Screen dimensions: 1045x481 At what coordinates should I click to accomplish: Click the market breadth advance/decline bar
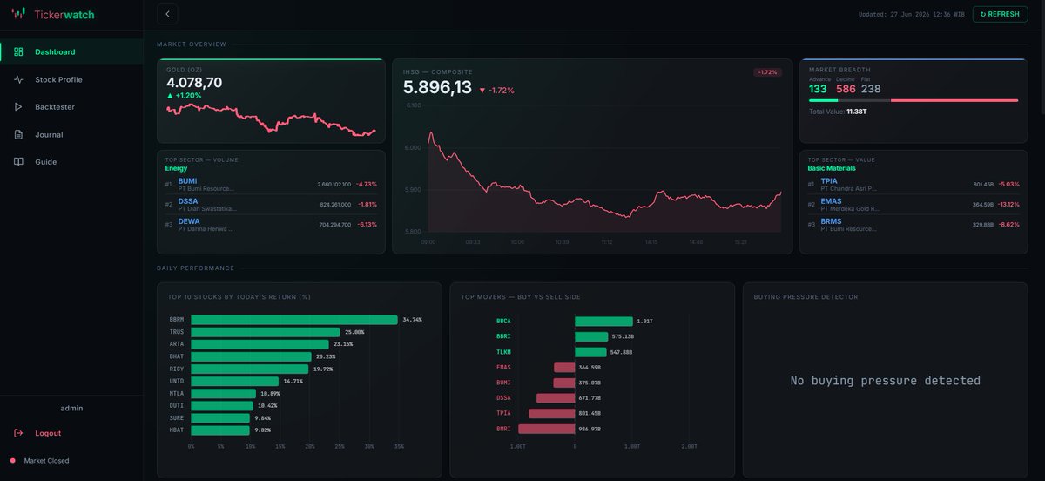tap(913, 100)
